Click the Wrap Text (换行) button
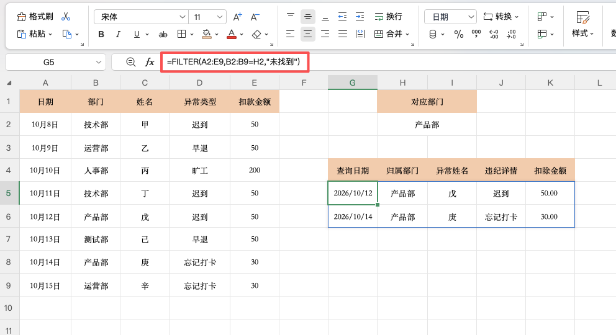 pyautogui.click(x=388, y=17)
